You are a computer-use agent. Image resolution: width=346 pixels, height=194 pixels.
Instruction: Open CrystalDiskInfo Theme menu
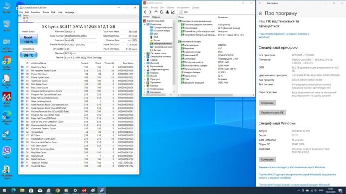[x=46, y=12]
